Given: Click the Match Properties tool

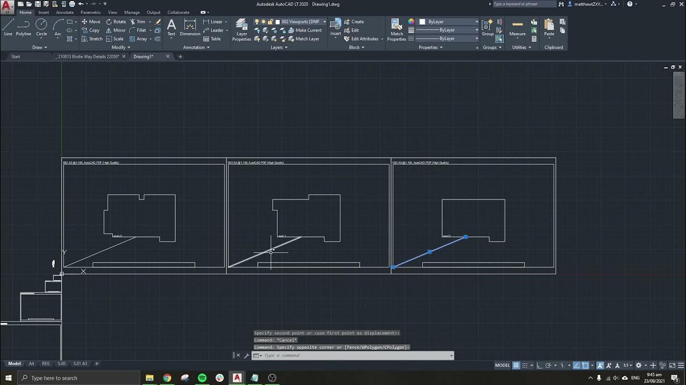Looking at the screenshot, I should point(397,30).
